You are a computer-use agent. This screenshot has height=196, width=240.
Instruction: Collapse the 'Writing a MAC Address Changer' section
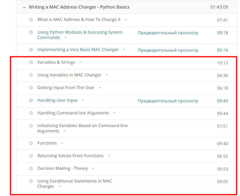pyautogui.click(x=24, y=7)
